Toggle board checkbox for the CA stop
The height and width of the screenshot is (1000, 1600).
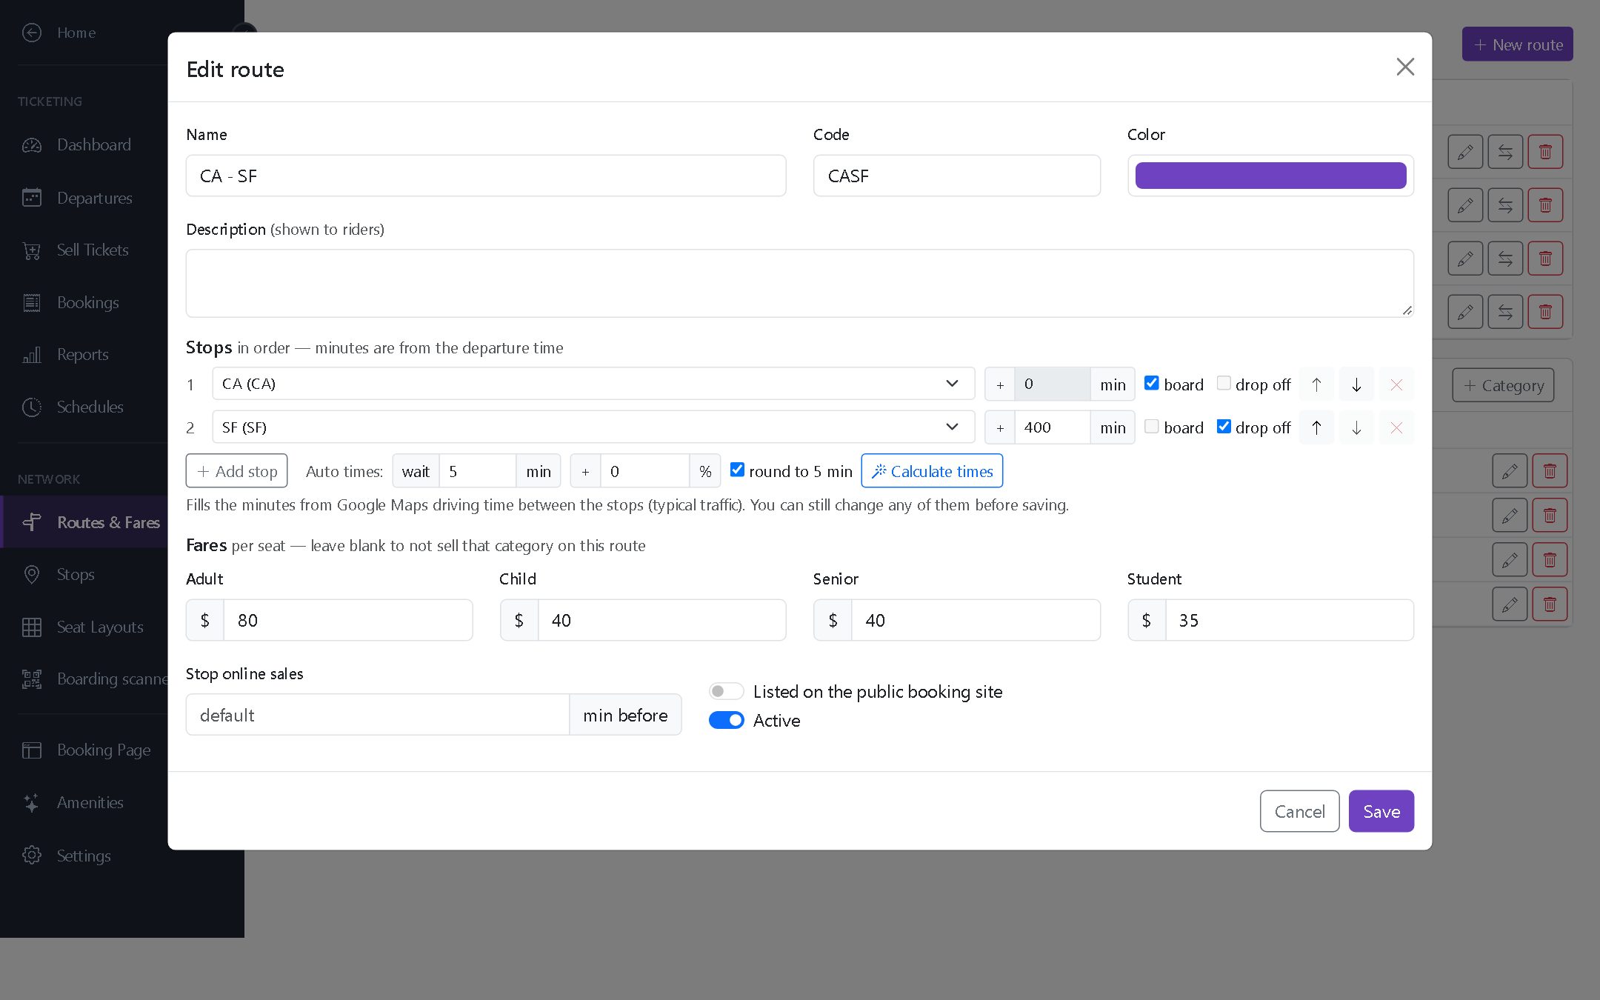pos(1152,383)
